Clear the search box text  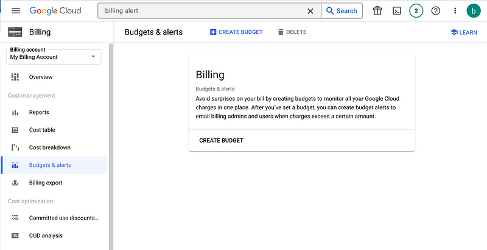pos(310,11)
